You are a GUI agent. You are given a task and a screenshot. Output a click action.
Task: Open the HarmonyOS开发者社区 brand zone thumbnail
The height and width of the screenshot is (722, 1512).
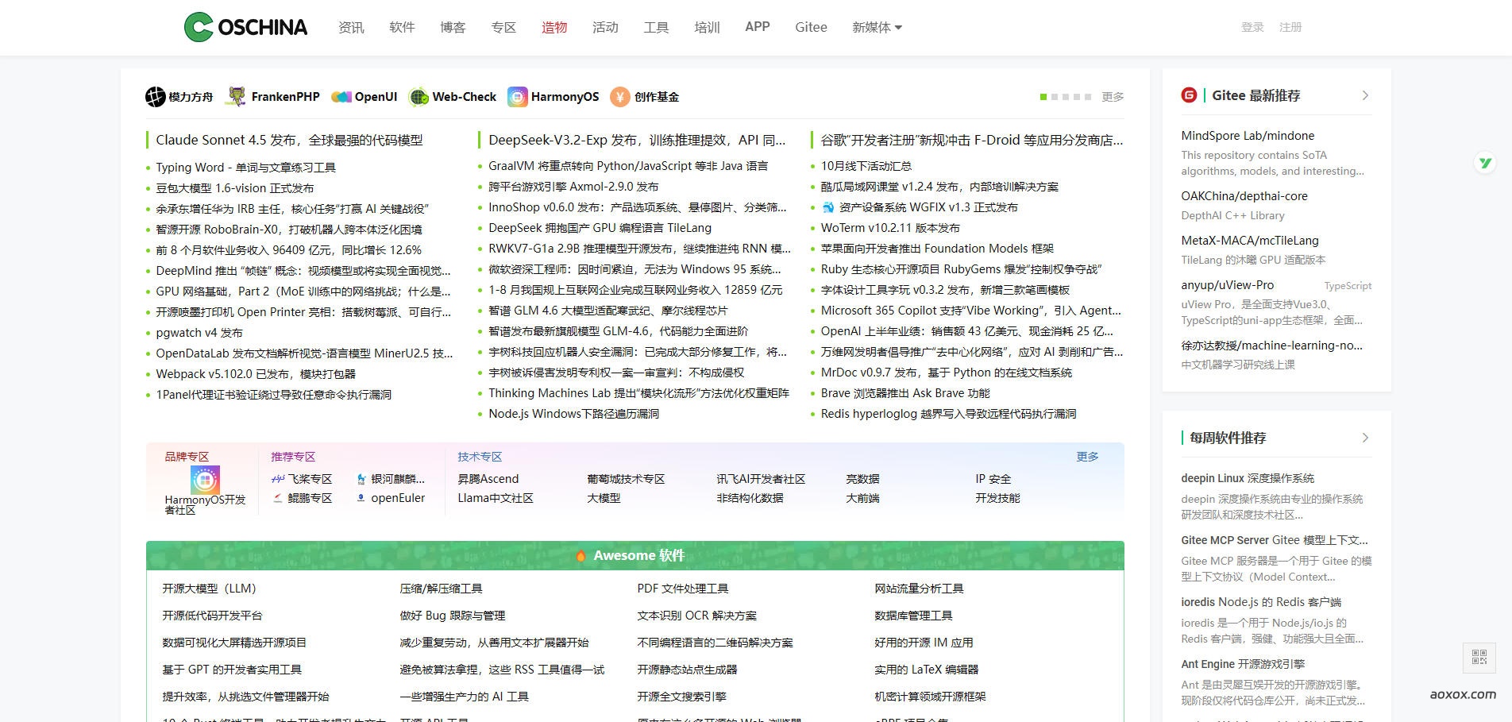(205, 480)
